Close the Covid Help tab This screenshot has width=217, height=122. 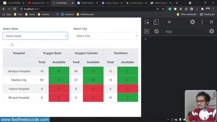[72, 3]
